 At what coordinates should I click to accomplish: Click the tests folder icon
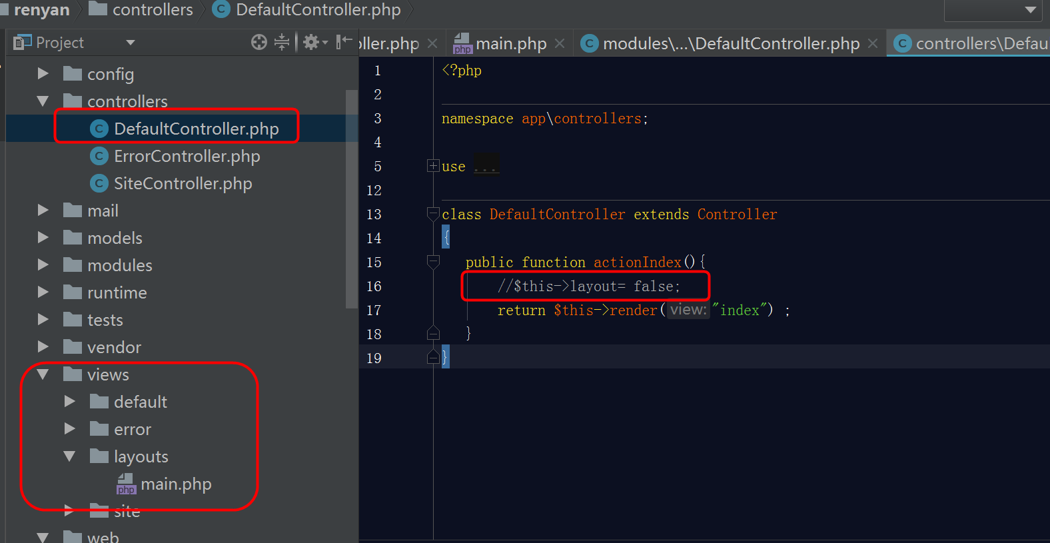pos(73,319)
